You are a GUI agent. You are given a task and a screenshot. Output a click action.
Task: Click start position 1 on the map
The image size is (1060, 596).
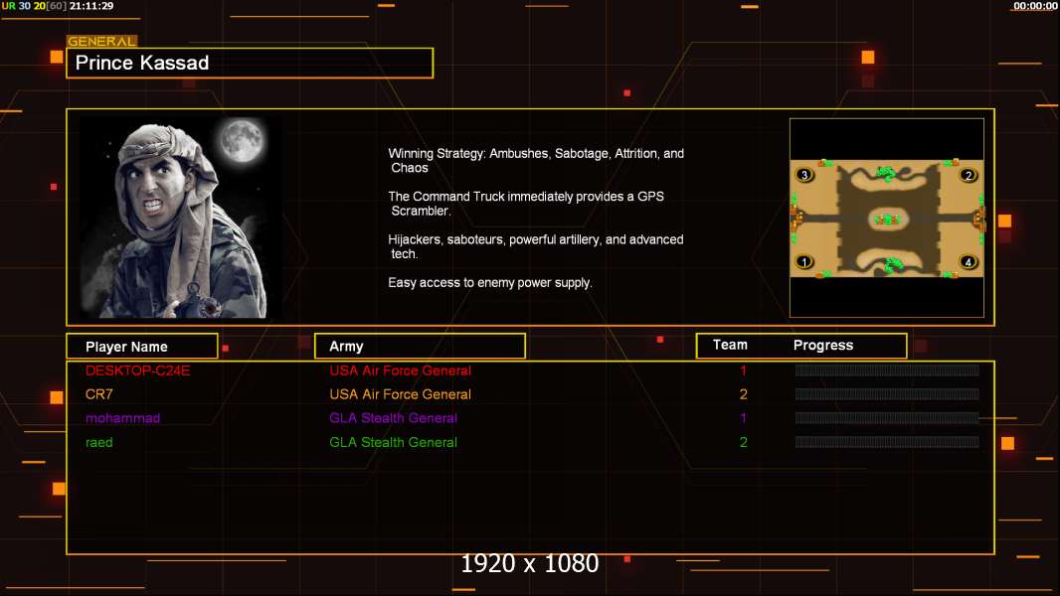(x=804, y=261)
